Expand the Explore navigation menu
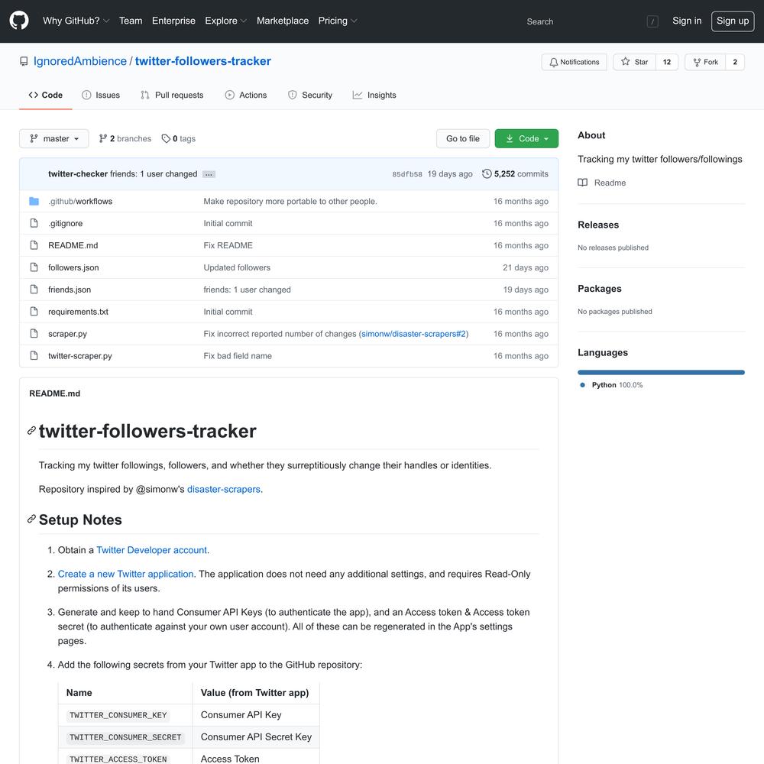 226,21
